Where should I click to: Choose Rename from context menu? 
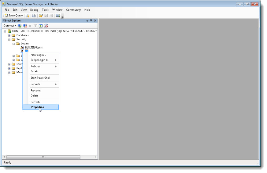(41, 91)
